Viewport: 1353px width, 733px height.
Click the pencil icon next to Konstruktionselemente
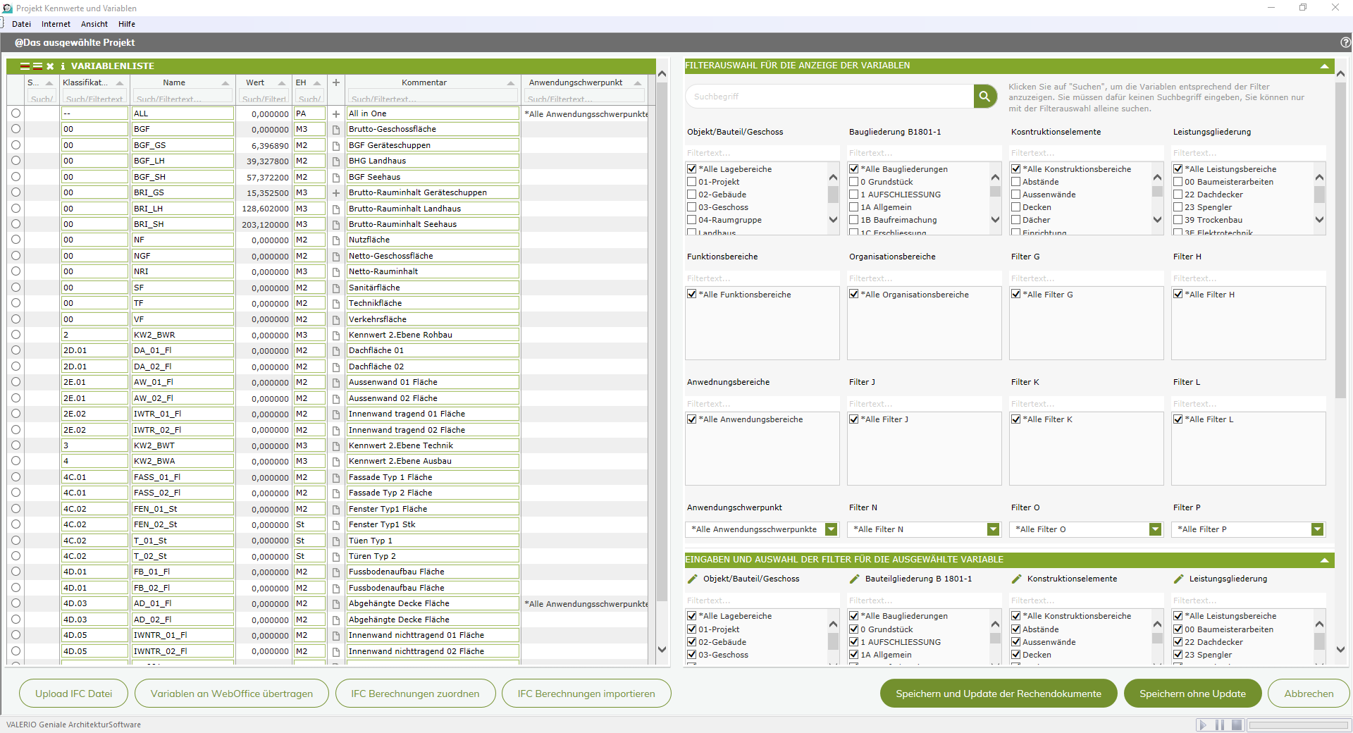pos(1016,579)
